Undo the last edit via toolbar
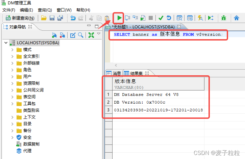245x159 pixels. pyautogui.click(x=73, y=18)
